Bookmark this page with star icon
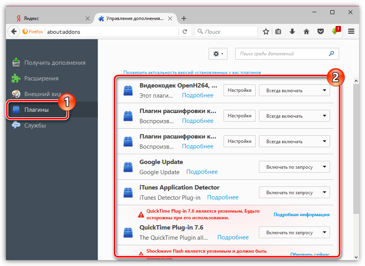The height and width of the screenshot is (266, 365). click(x=266, y=31)
